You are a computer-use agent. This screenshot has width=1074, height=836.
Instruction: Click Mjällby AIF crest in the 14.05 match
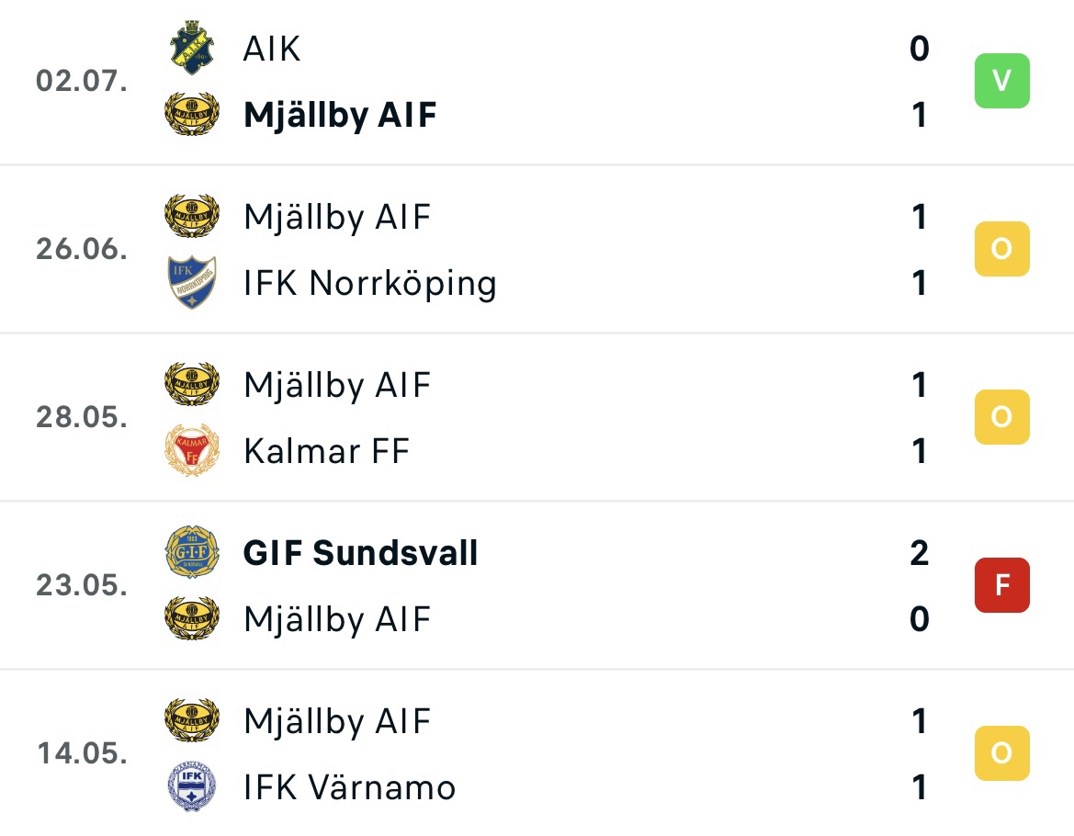click(x=192, y=720)
